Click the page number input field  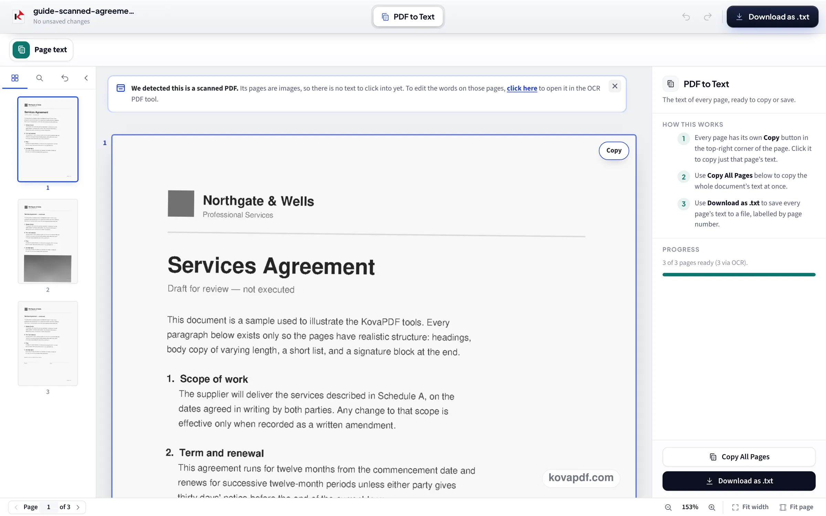coord(49,507)
